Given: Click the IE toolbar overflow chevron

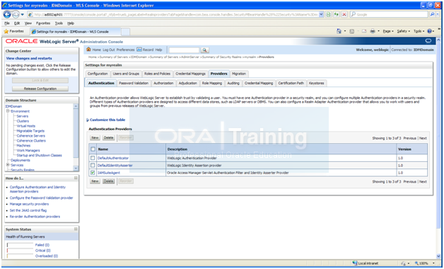Looking at the screenshot, I should pos(439,28).
